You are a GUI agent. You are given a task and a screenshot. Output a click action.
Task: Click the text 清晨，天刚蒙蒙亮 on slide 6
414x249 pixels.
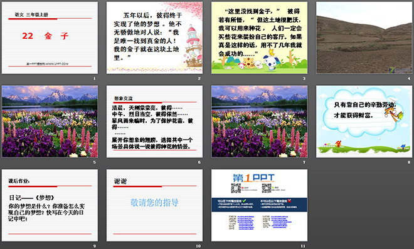pos(134,108)
